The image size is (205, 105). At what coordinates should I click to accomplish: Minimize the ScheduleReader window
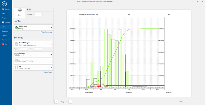pos(193,2)
